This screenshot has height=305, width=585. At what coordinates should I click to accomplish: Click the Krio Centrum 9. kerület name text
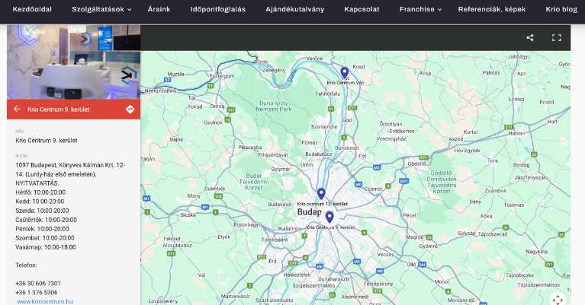point(47,140)
